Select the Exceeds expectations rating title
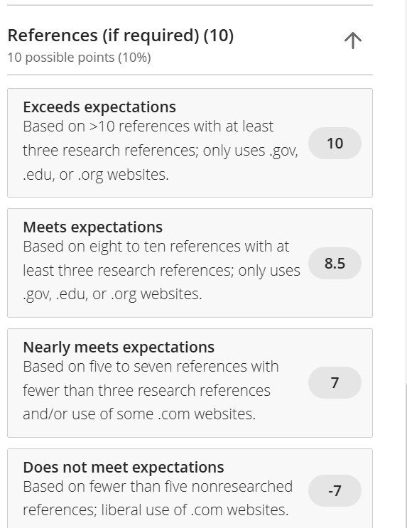This screenshot has width=407, height=528. pyautogui.click(x=99, y=107)
